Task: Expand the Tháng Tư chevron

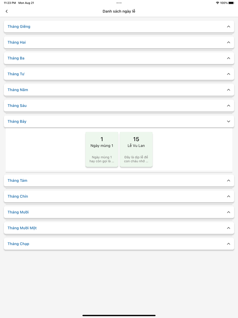Action: 228,74
